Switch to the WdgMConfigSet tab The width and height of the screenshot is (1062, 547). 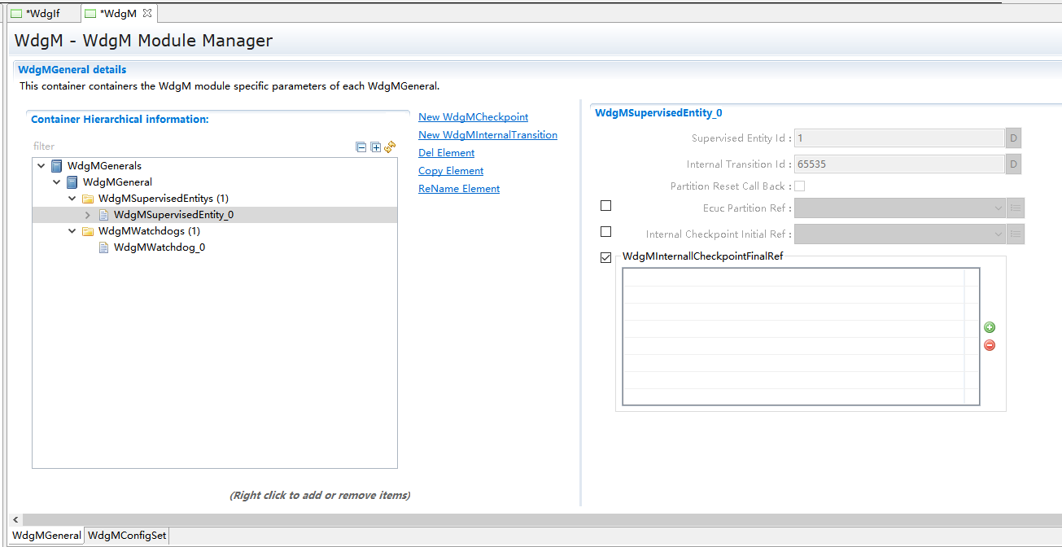(127, 536)
